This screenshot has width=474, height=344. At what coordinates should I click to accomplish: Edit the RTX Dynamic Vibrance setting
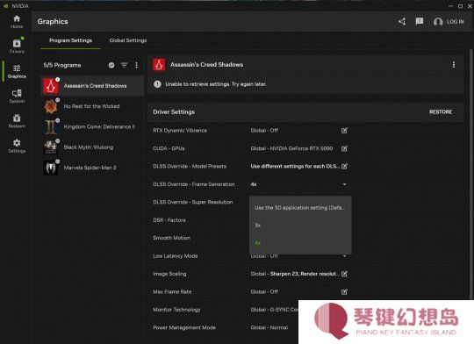tap(344, 130)
